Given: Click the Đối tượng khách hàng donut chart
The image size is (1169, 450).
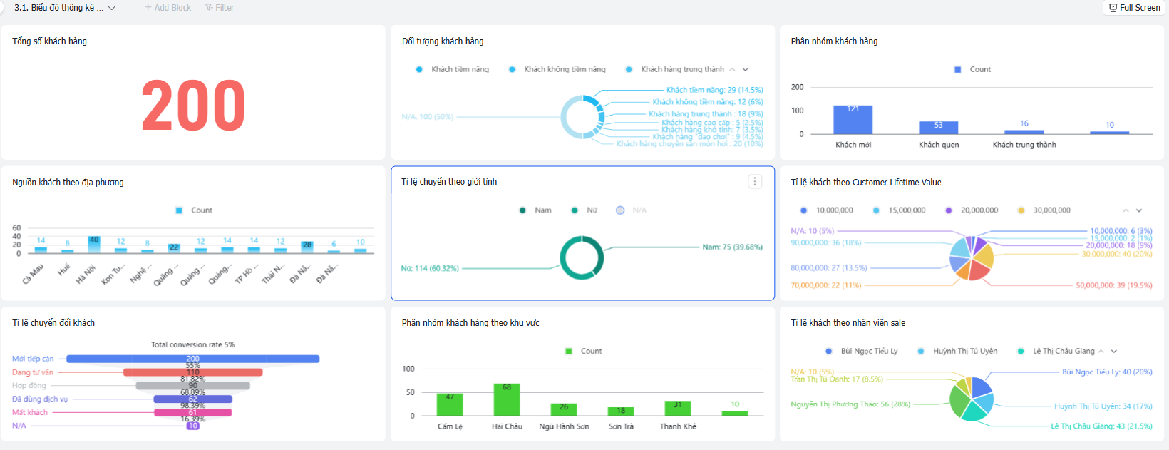Looking at the screenshot, I should pyautogui.click(x=582, y=117).
